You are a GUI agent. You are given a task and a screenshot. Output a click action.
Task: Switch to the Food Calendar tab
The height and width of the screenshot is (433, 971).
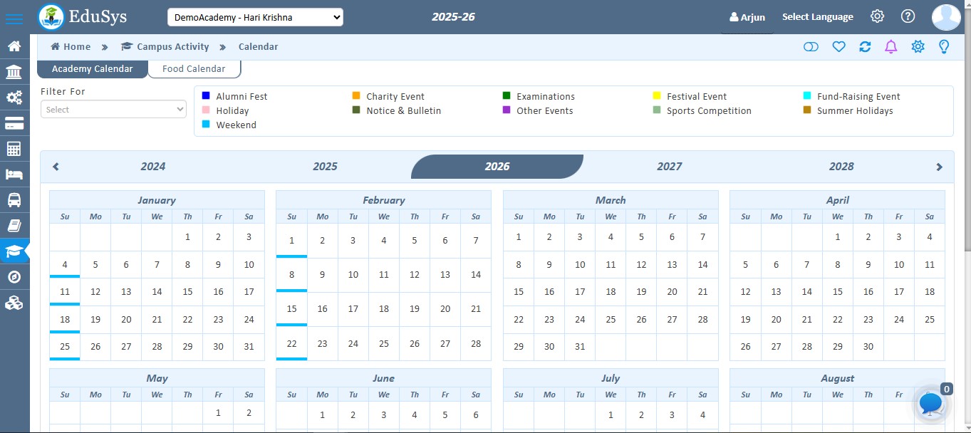(194, 68)
